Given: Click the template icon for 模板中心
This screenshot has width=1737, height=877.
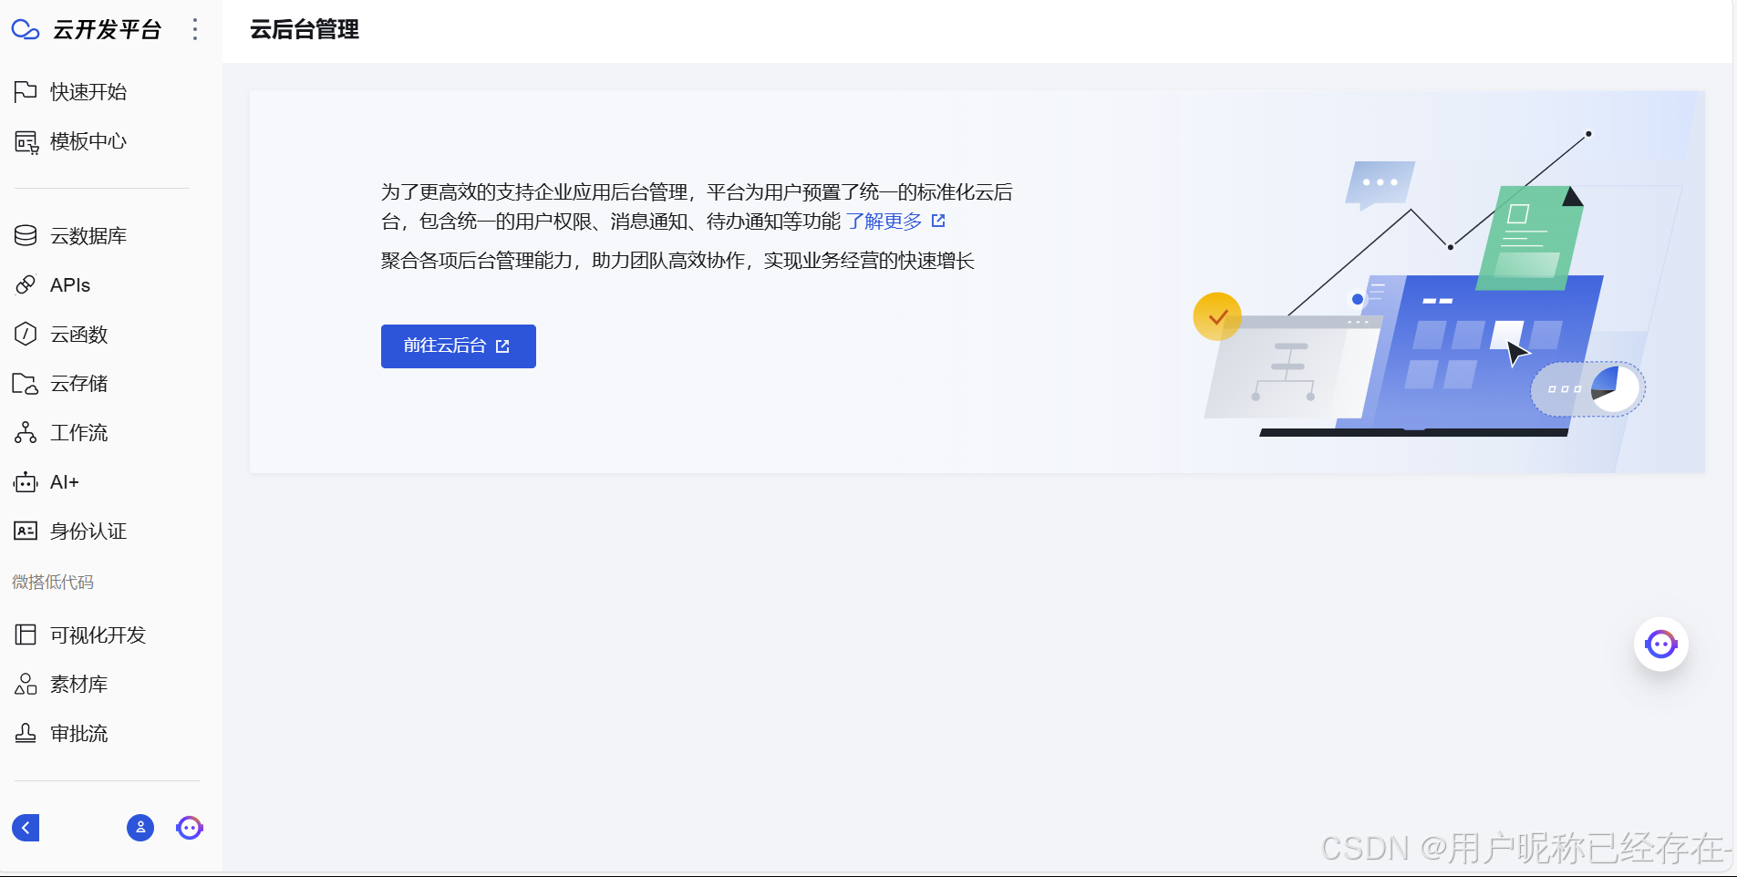Looking at the screenshot, I should pos(26,141).
